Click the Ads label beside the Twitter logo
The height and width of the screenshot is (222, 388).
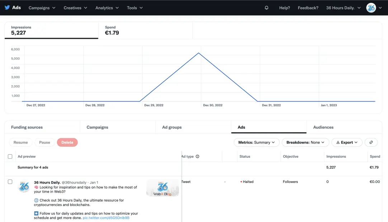[16, 8]
